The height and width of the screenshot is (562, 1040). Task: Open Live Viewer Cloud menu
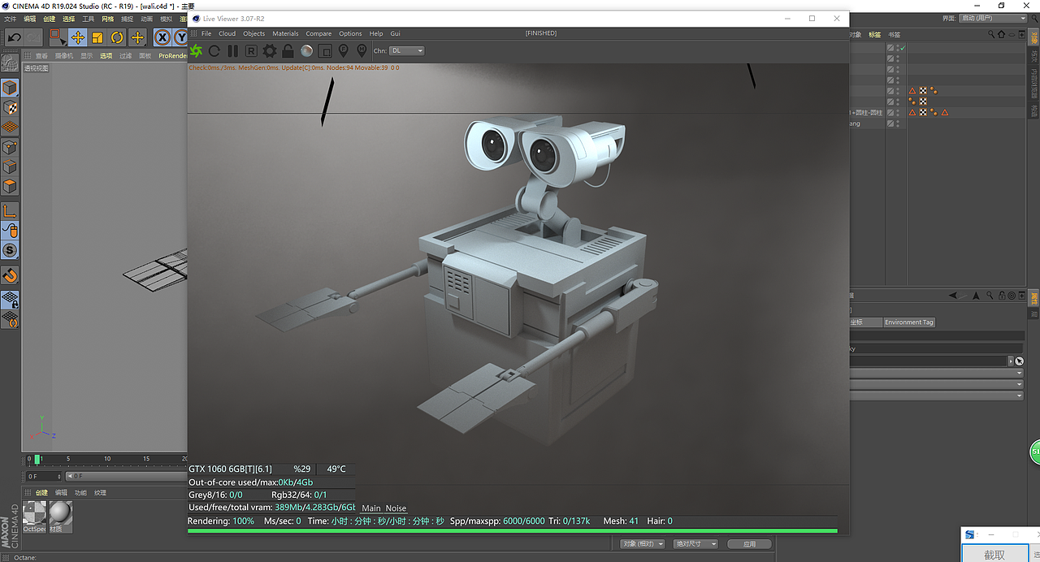227,33
